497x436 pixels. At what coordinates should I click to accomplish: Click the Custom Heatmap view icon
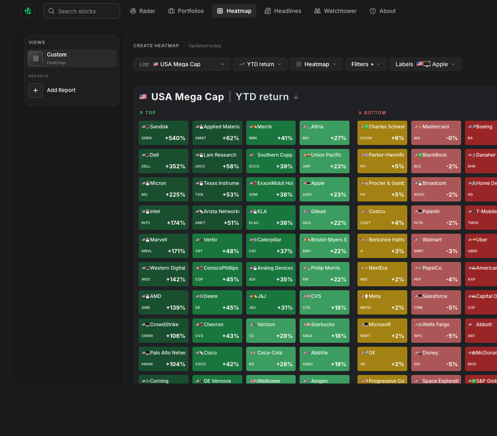pyautogui.click(x=36, y=58)
